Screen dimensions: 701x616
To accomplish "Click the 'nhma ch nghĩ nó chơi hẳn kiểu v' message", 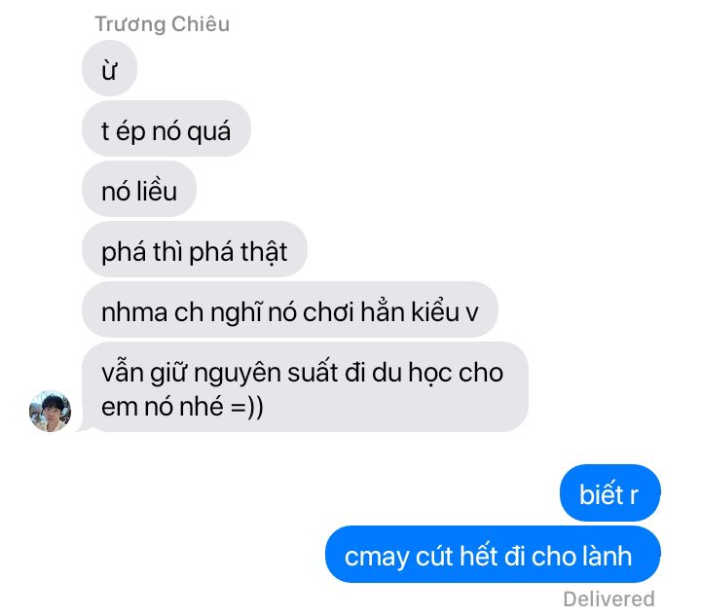I will 290,309.
